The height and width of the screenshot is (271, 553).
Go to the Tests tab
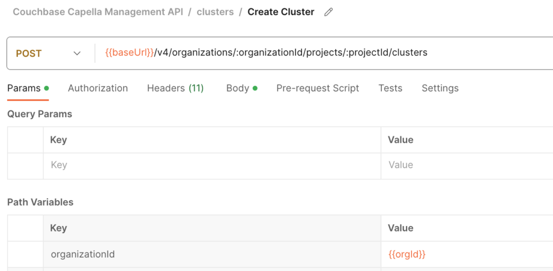pyautogui.click(x=390, y=88)
